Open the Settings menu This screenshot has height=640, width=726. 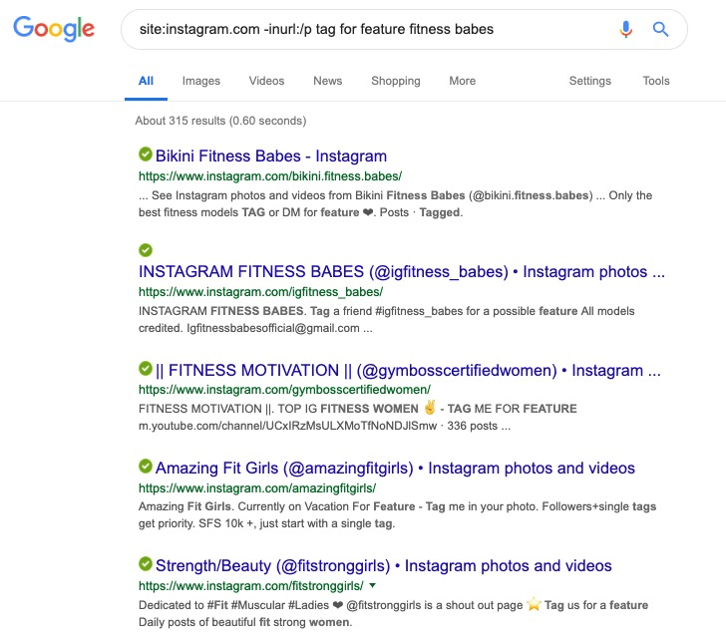590,81
